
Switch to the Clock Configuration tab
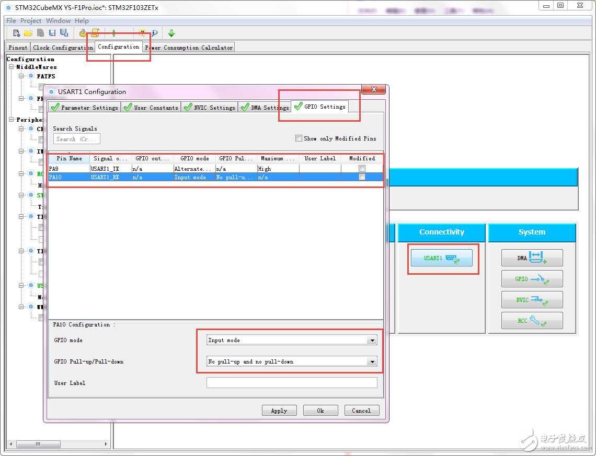[63, 48]
